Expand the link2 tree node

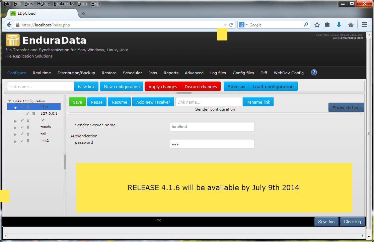15,140
